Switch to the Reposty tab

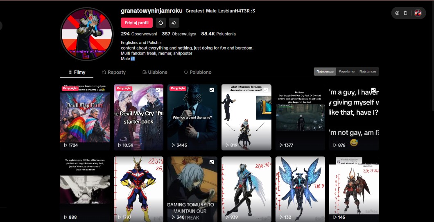tap(114, 72)
